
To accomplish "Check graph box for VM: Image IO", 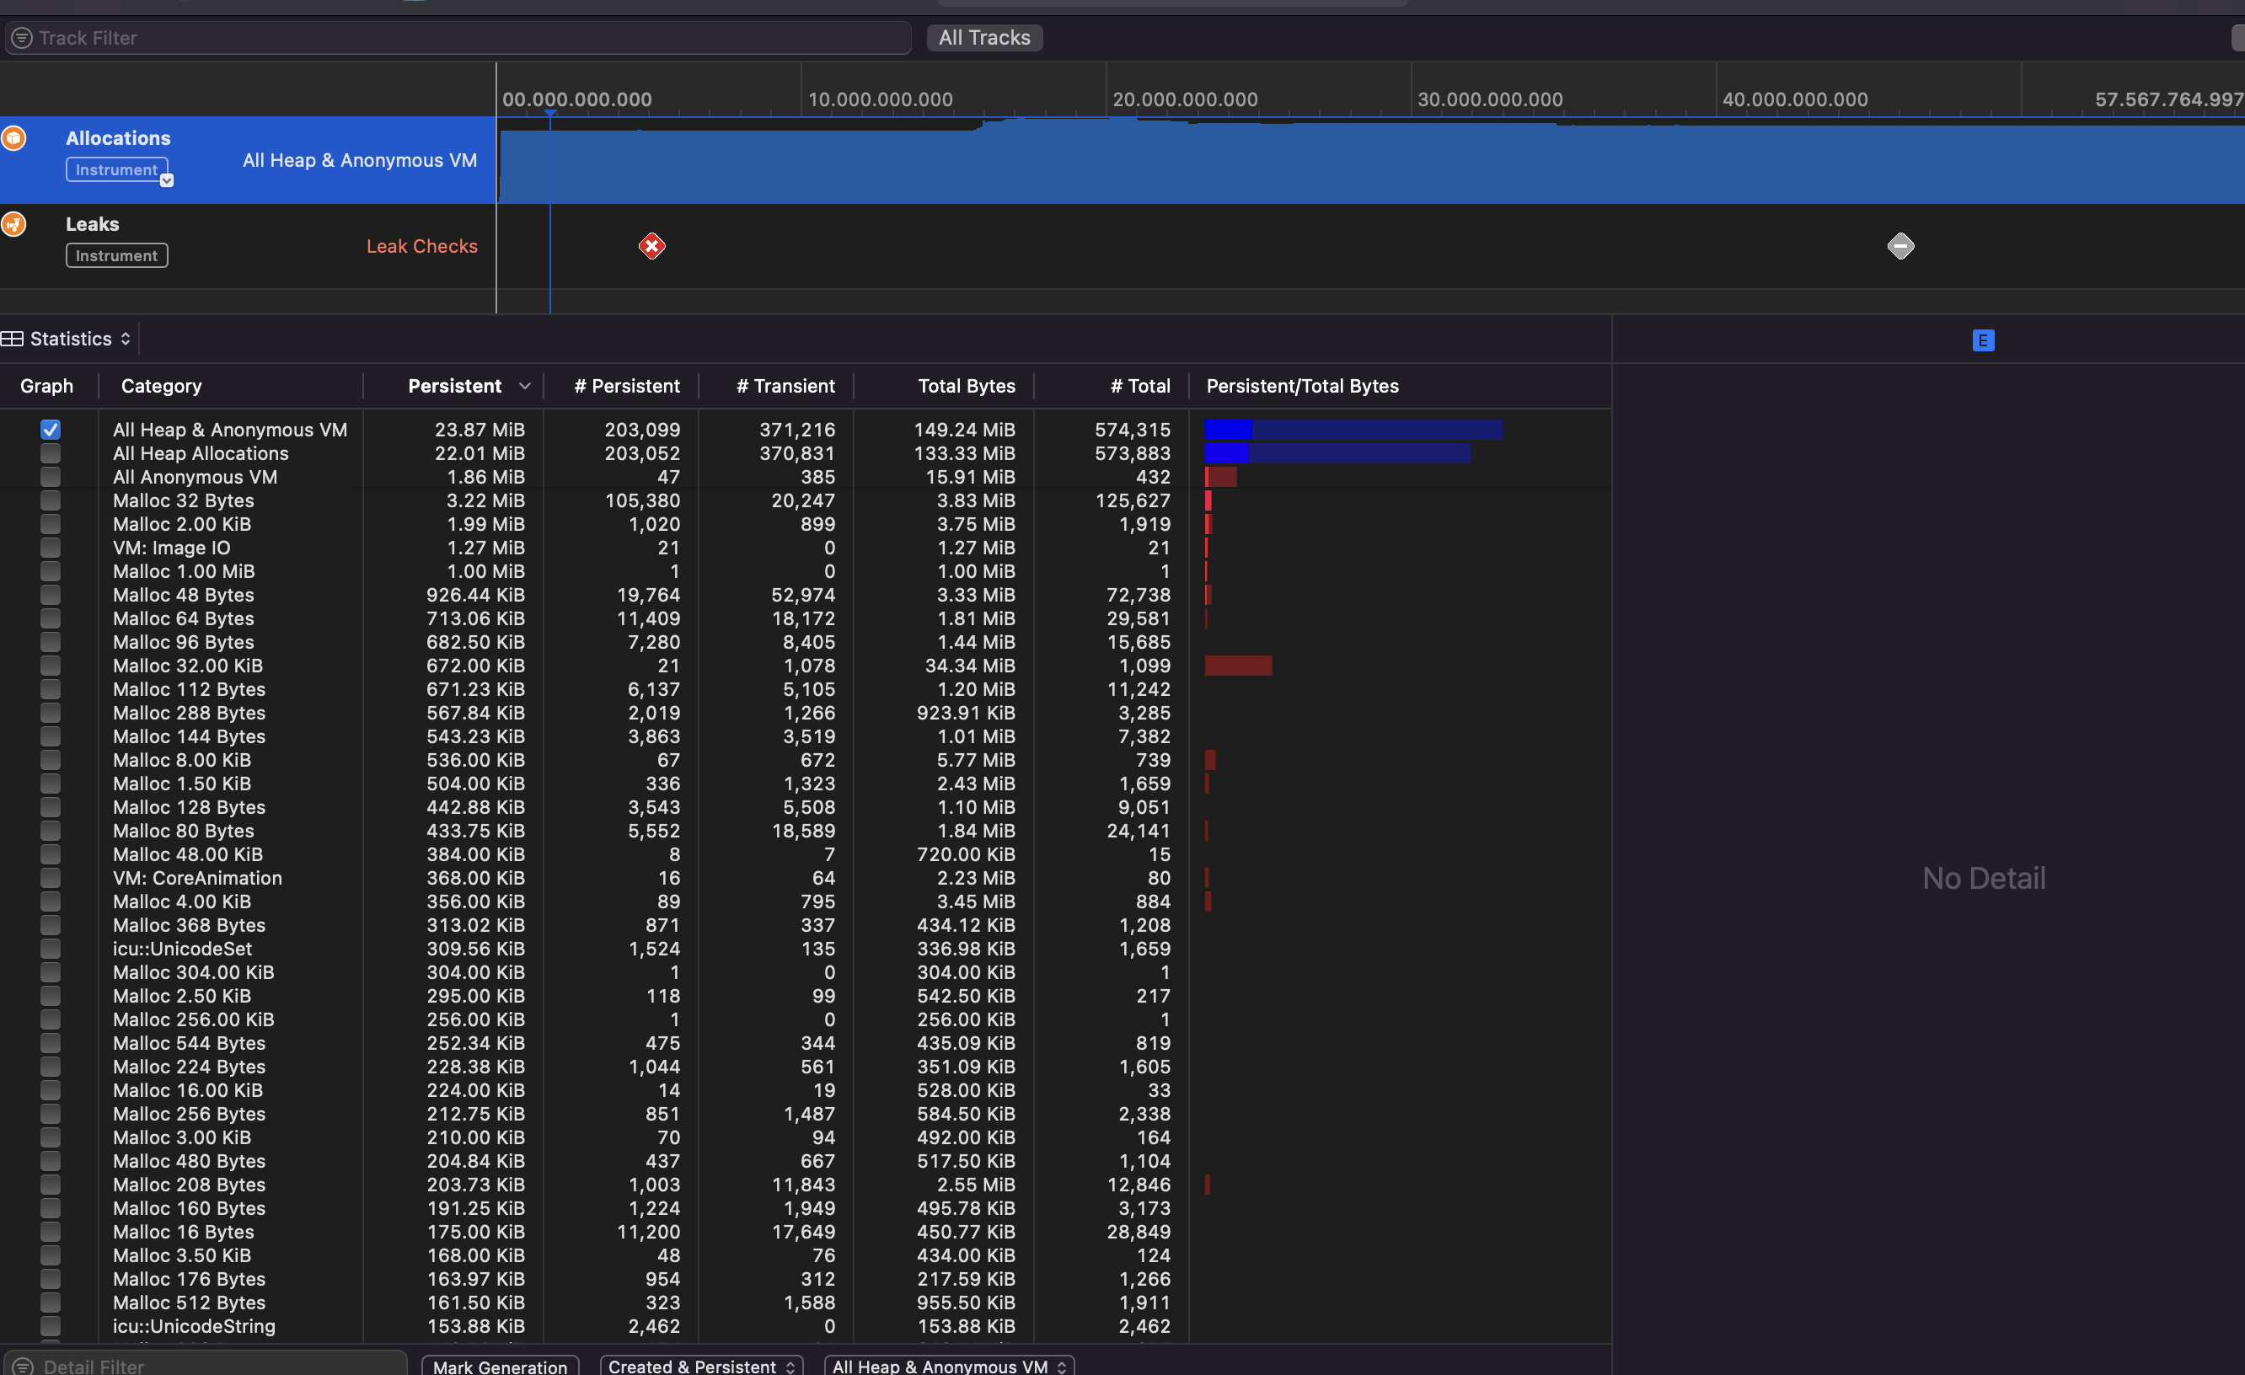I will coord(50,548).
